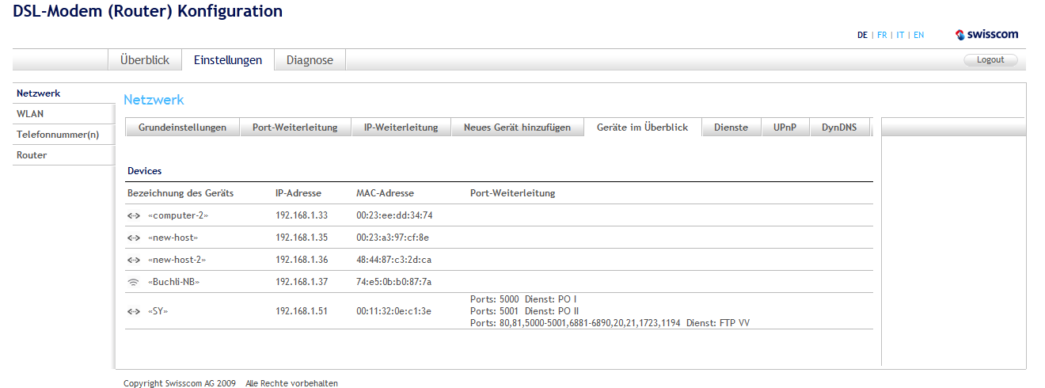The height and width of the screenshot is (388, 1045).
Task: Open the Überblick main tab
Action: pos(145,60)
